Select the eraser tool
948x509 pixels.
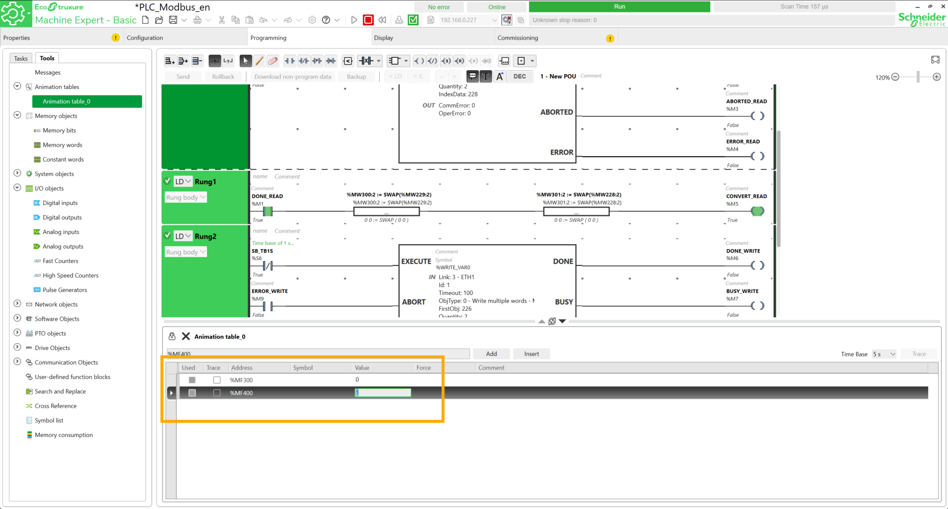pos(273,61)
